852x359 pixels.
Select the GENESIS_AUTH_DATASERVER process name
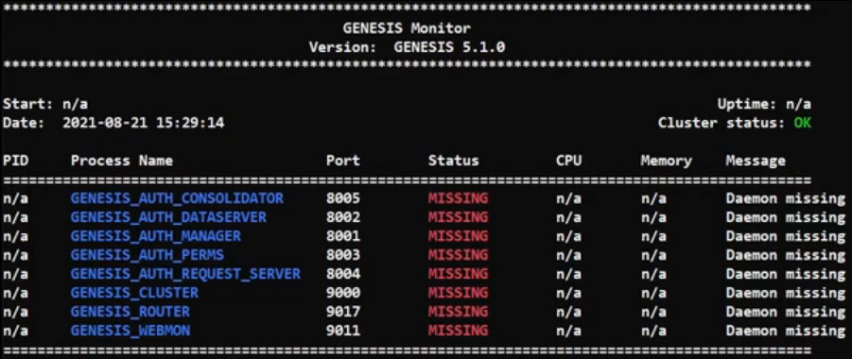coord(168,218)
